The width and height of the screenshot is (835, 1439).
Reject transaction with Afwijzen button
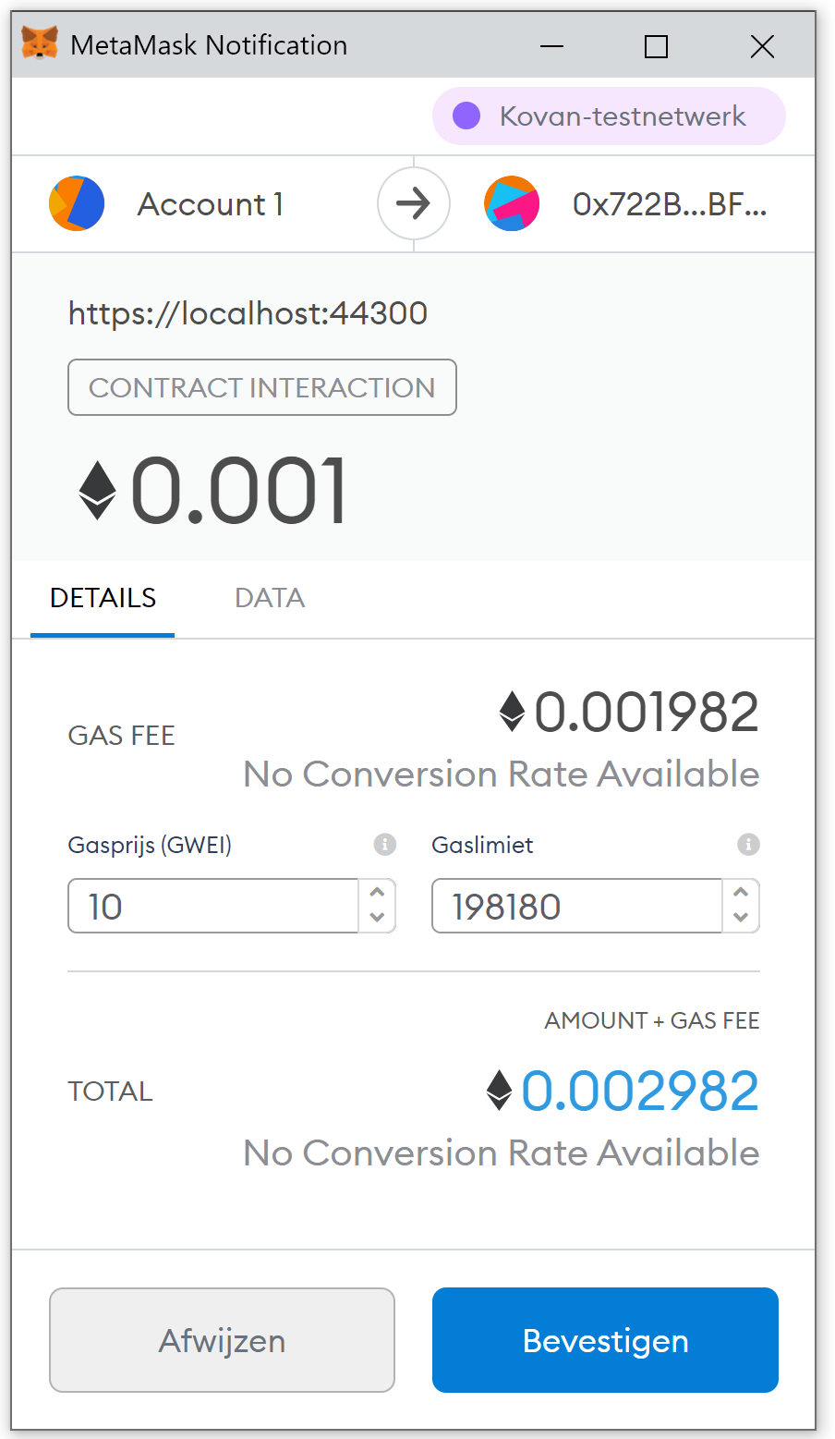222,1340
